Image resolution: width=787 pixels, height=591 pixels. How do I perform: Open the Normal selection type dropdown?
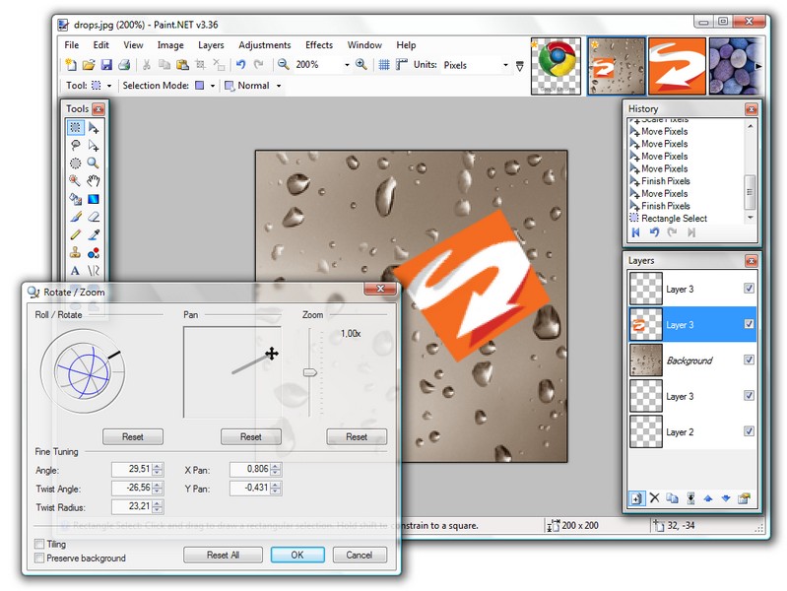(279, 86)
